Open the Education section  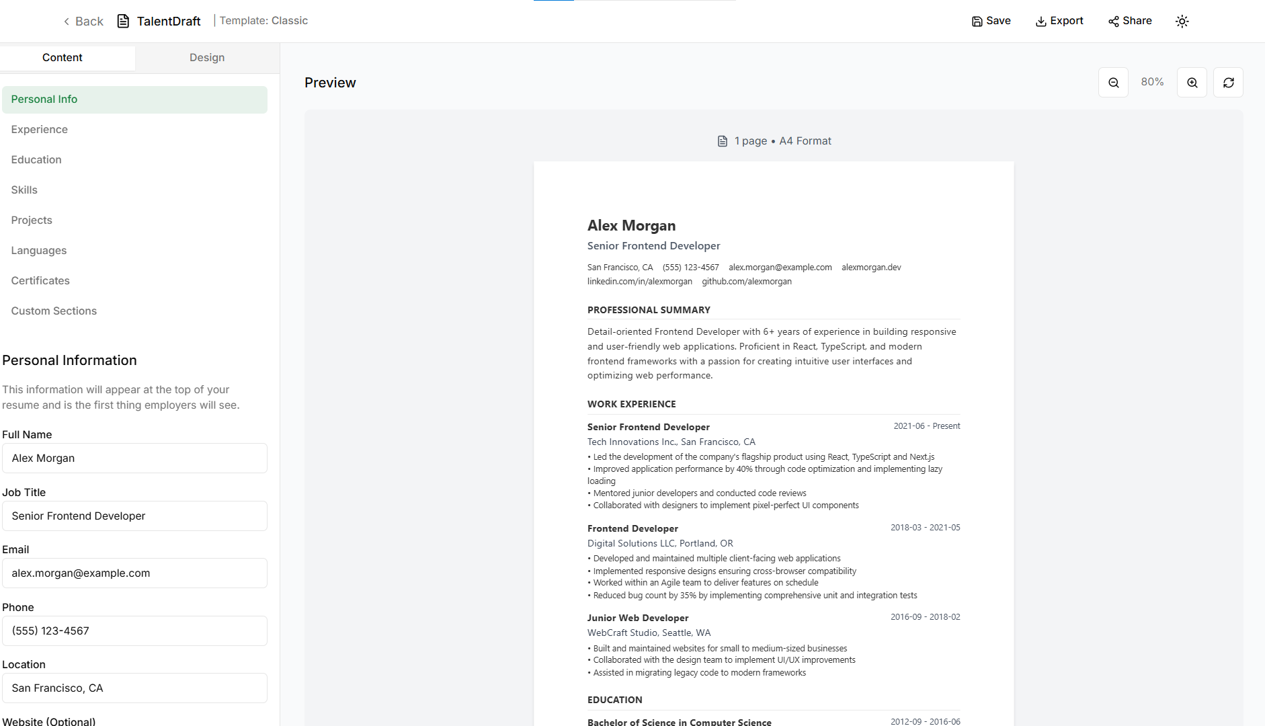tap(36, 160)
